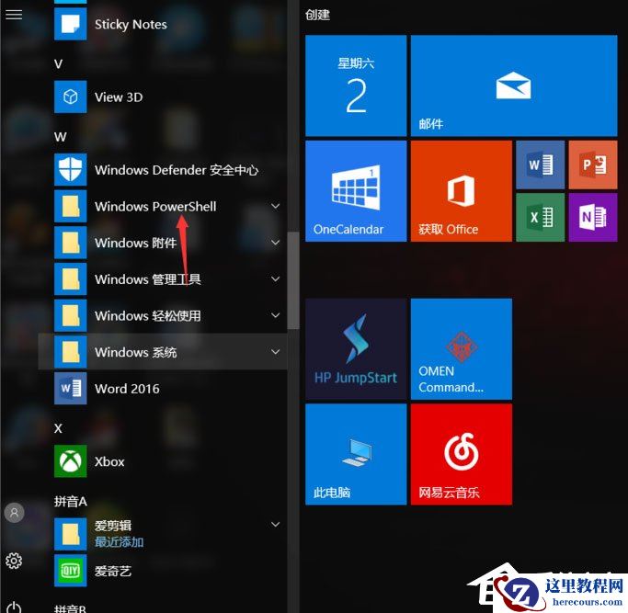Open the 爱奇艺 app icon
Image resolution: width=628 pixels, height=613 pixels.
71,571
